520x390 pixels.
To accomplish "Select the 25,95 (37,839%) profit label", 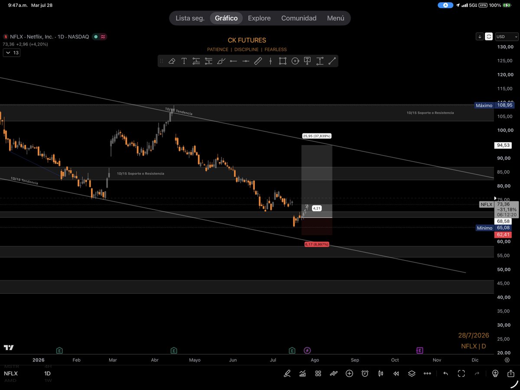I will (317, 136).
